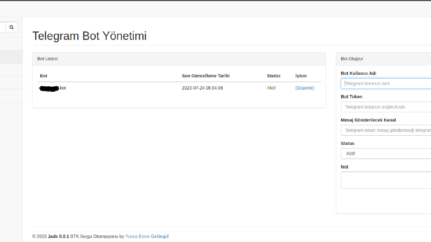This screenshot has height=242, width=431.
Task: Click the Bot Oluştur panel heading
Action: coord(352,59)
